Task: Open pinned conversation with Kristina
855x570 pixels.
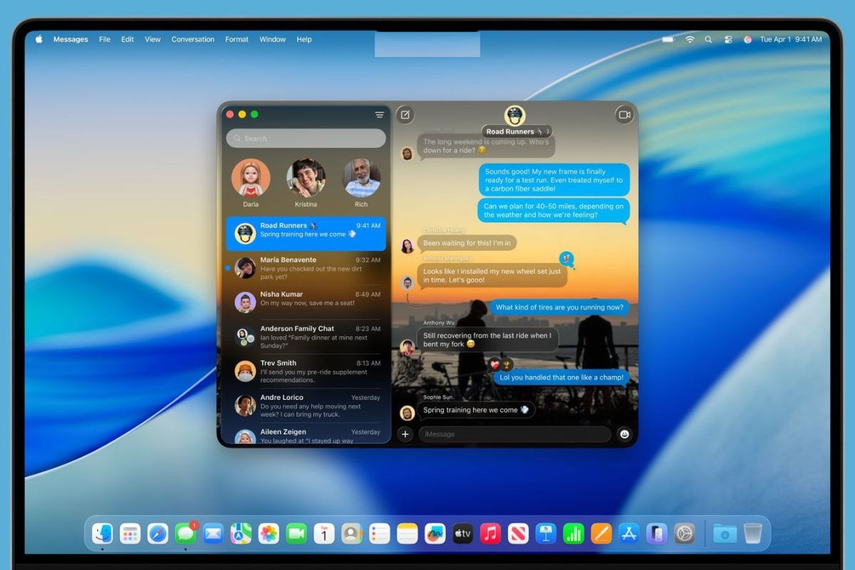Action: (x=306, y=183)
